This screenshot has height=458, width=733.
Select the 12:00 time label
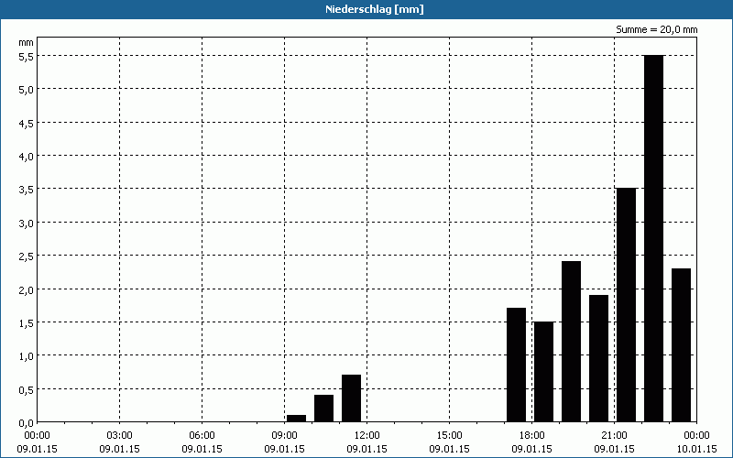pyautogui.click(x=367, y=436)
